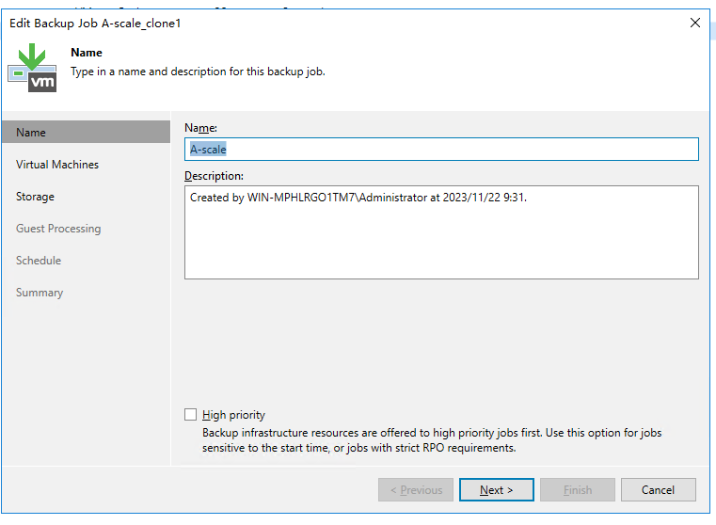Viewport: 716px width, 525px height.
Task: Click the high priority explanation text
Action: pyautogui.click(x=432, y=440)
